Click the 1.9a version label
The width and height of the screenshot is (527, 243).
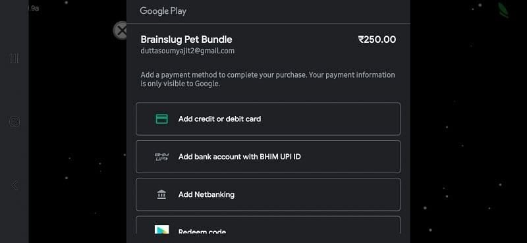[x=33, y=9]
